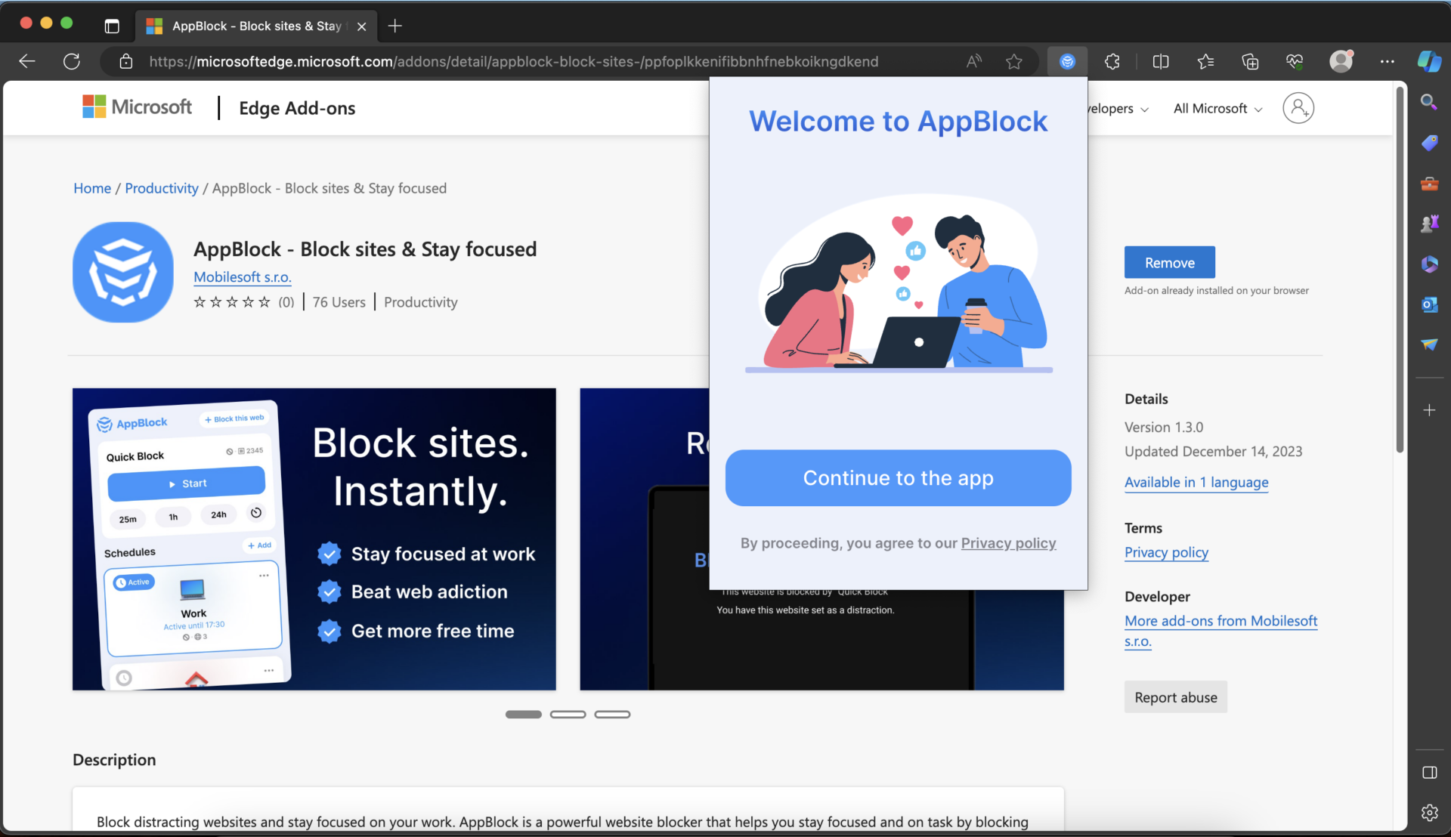Open sidebar Search magnifier icon
Viewport: 1451px width, 837px height.
(1429, 102)
